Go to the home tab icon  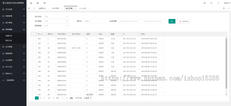click(x=34, y=8)
